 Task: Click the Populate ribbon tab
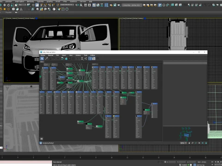pos(8,12)
